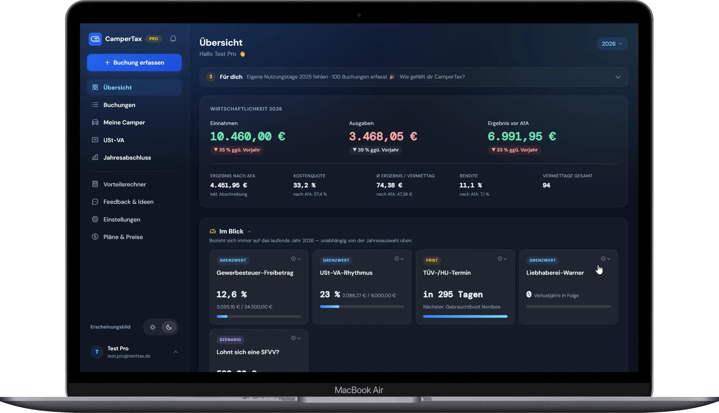Click the Feedback & Ideen chat icon

click(95, 202)
